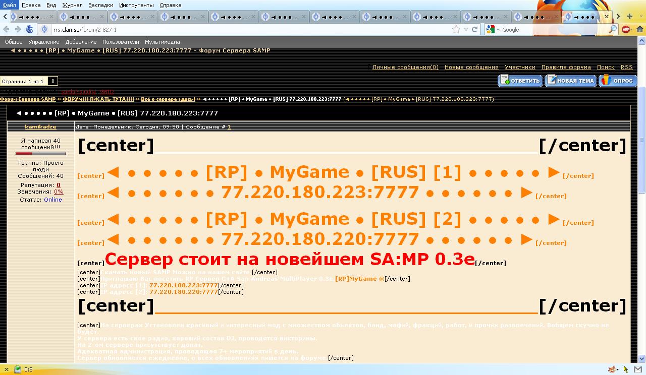Click the [RP]MyGame © link in post

click(359, 279)
